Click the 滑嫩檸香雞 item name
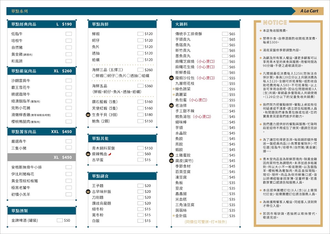The height and width of the screenshot is (234, 330). click(21, 115)
